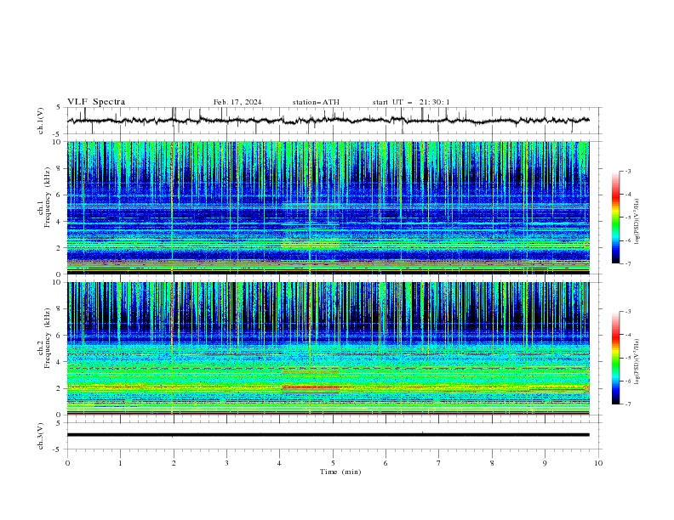Click the ch.1 colorbar "log(PSD)(V²/Hz)" label
The width and height of the screenshot is (674, 520).
coord(637,222)
